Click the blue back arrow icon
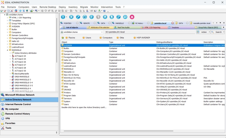Viewport: 226px width, 138px height. (92, 17)
